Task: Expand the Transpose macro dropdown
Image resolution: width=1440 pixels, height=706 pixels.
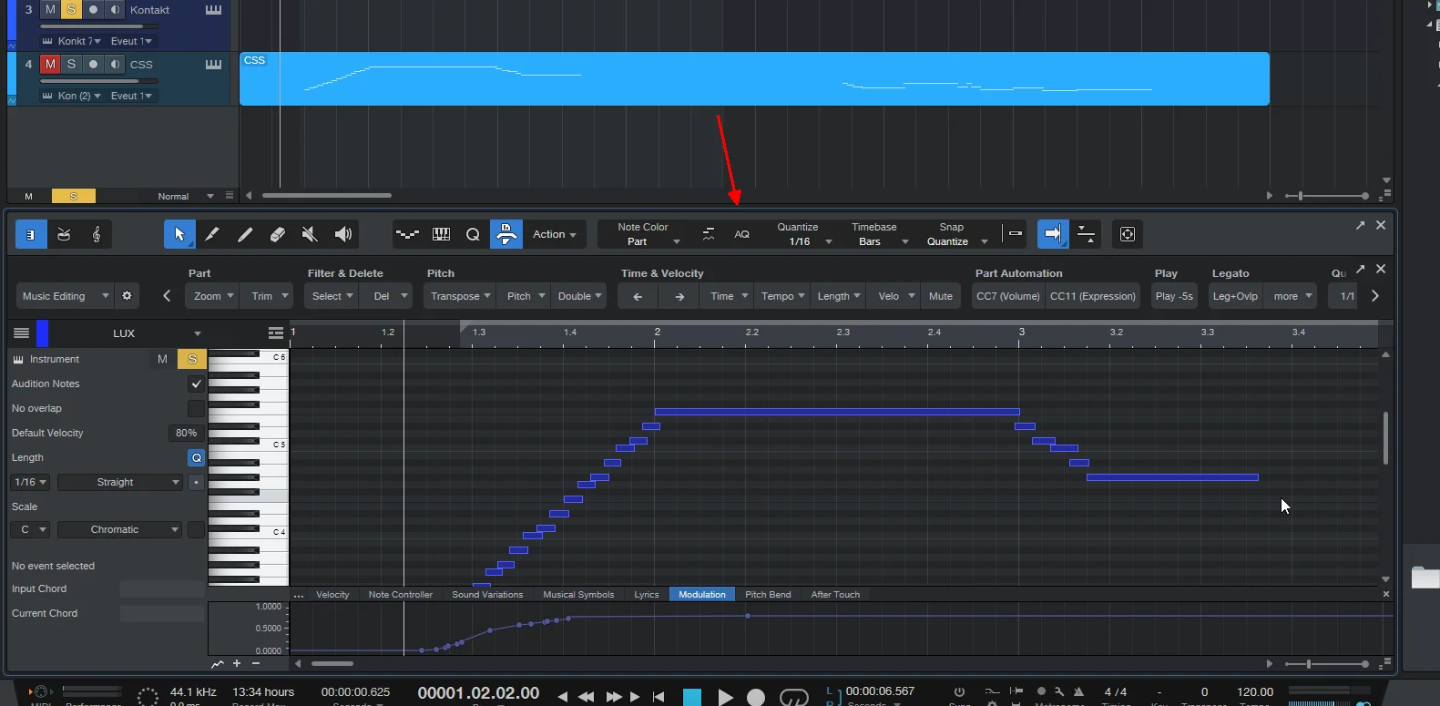Action: [x=461, y=296]
